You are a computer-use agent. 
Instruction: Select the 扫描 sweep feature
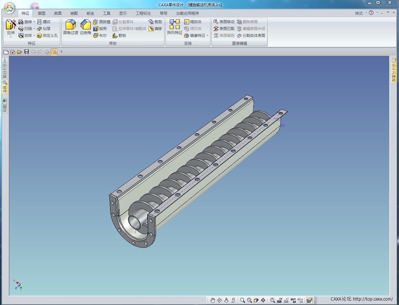pos(25,29)
